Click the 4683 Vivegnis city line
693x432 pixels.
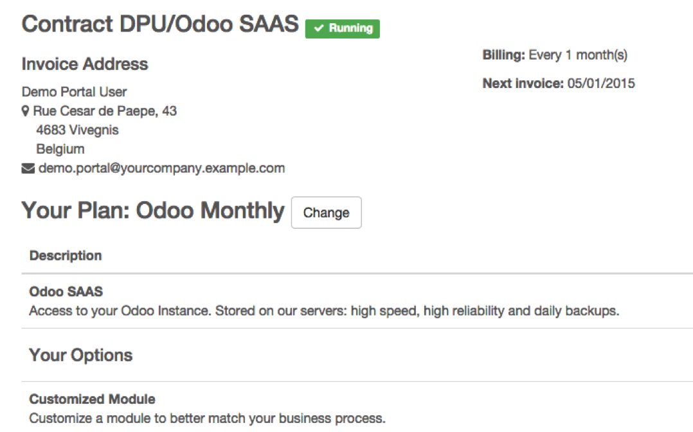(x=77, y=130)
